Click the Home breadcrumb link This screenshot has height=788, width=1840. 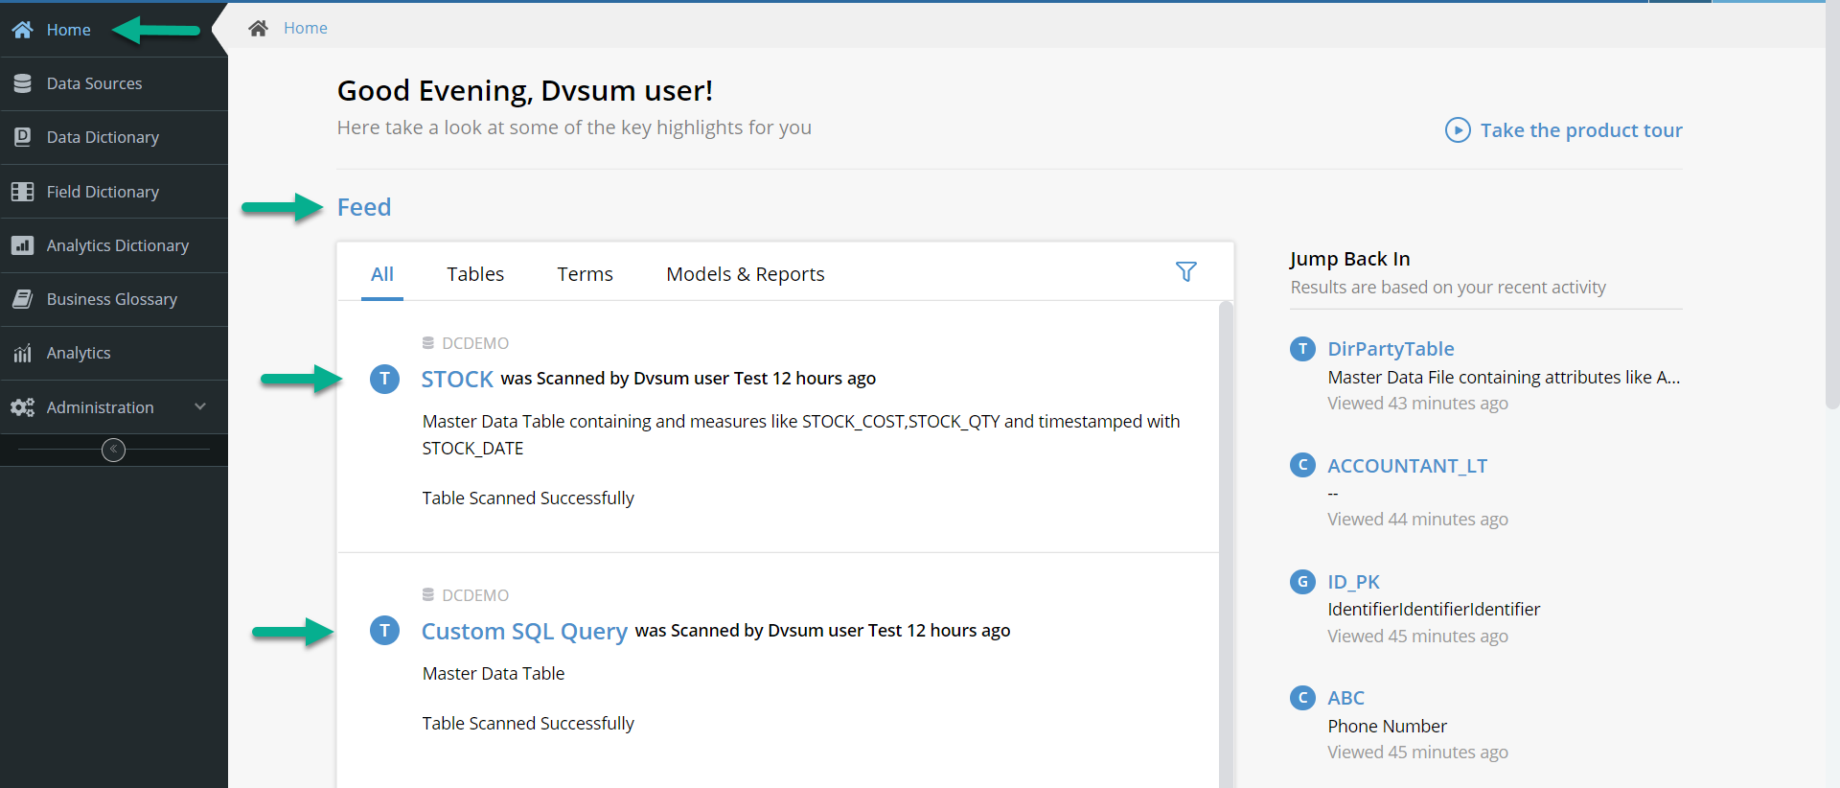point(306,29)
